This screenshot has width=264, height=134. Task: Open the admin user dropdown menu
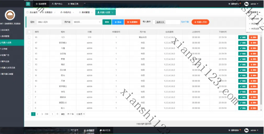point(254,4)
